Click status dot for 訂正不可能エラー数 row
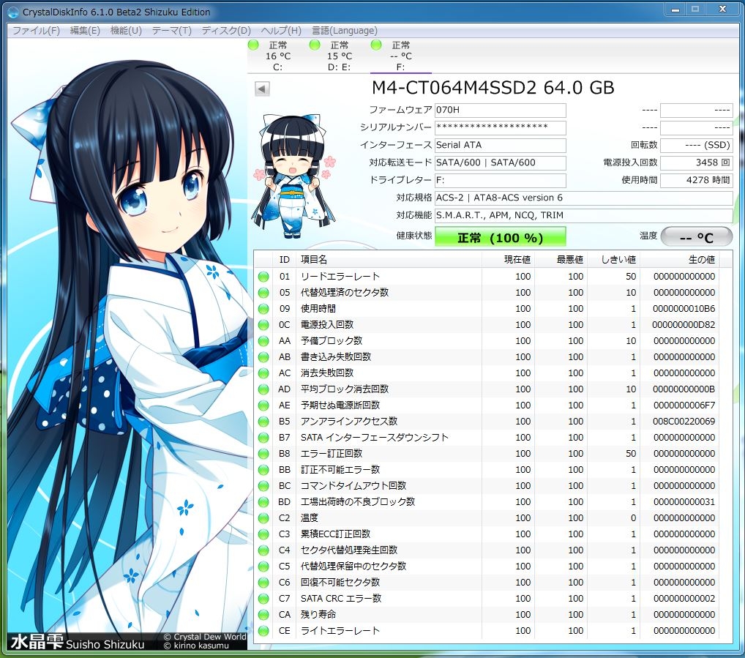The image size is (745, 658). 263,470
